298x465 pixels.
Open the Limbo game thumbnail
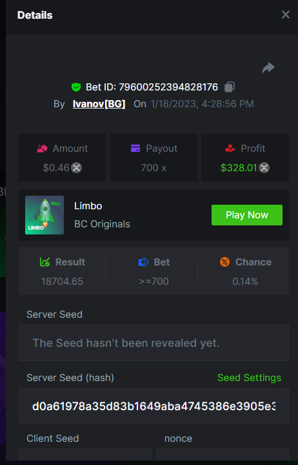point(45,215)
